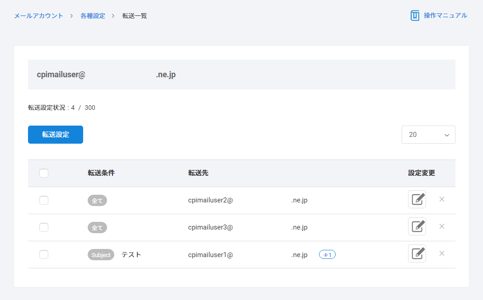Viewport: 483px width, 300px height.
Task: Edit the cpimailuser2 forwarding rule
Action: [x=417, y=199]
